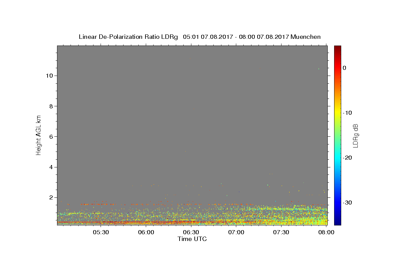Click the 8 km height tick label
Viewport: 405px width, 270px height.
[x=50, y=106]
